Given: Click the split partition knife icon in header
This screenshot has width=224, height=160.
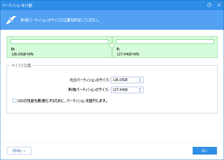Looking at the screenshot, I should tap(11, 20).
